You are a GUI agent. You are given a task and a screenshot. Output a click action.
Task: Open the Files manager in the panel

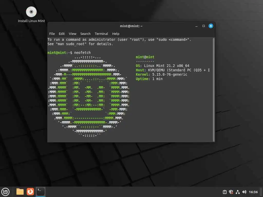tap(20, 192)
